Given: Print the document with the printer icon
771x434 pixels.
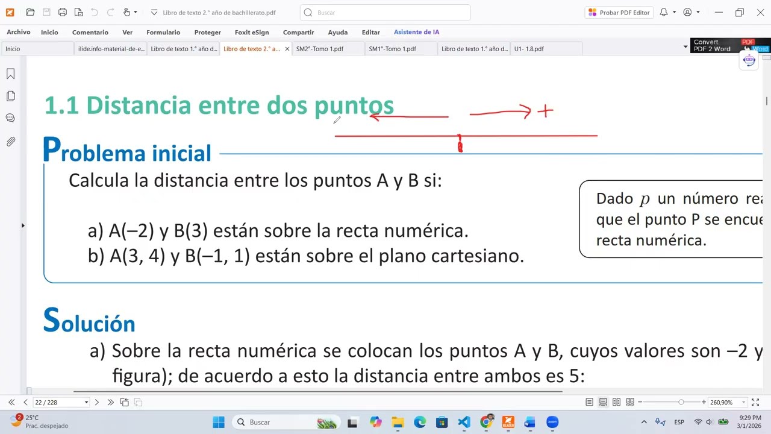Looking at the screenshot, I should click(x=63, y=12).
